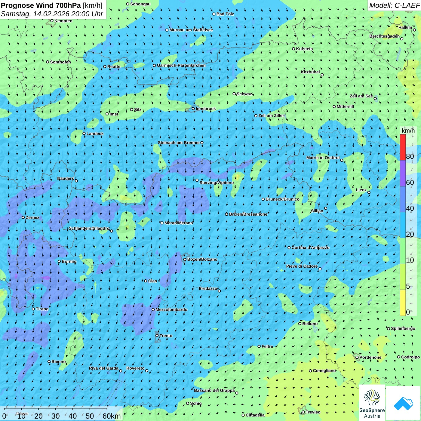Click the 'Schlanders/Silandro' label
This screenshot has width=421, height=421.
[x=89, y=228]
